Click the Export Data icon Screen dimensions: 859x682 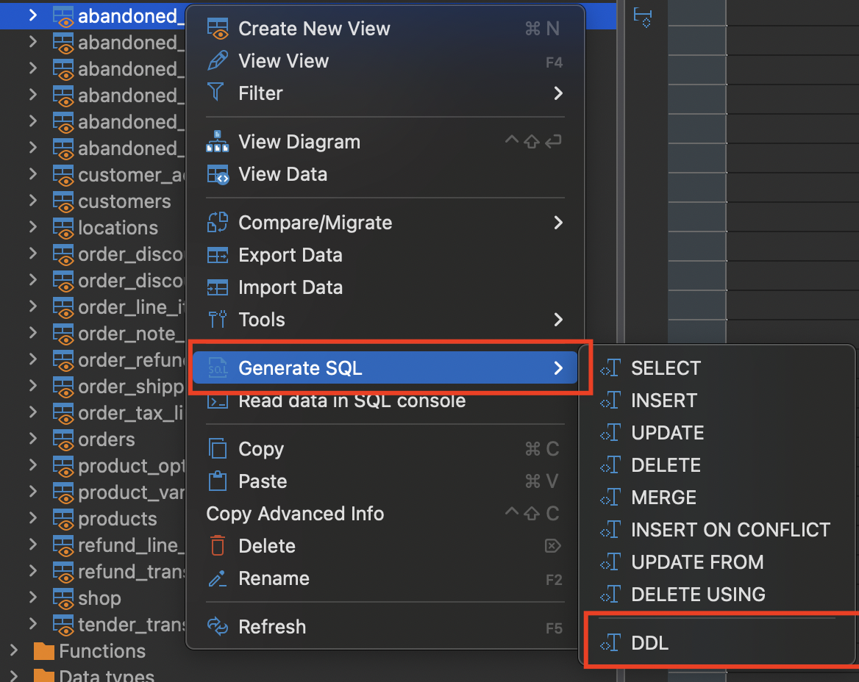click(218, 255)
